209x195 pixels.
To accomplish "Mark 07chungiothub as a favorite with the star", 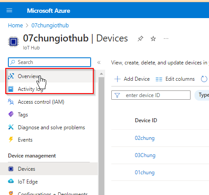I will 153,39.
